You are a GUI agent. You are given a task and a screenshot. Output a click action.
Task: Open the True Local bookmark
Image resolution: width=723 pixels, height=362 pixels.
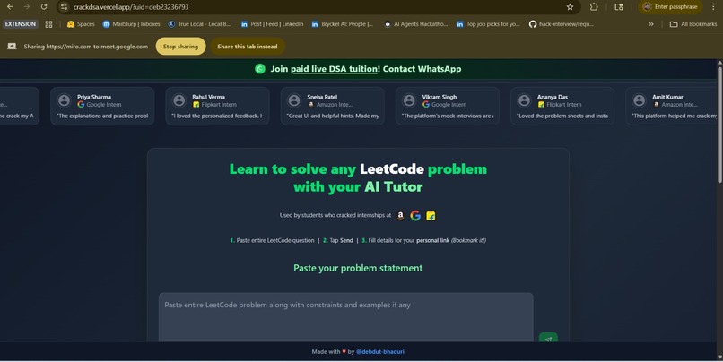[x=199, y=24]
